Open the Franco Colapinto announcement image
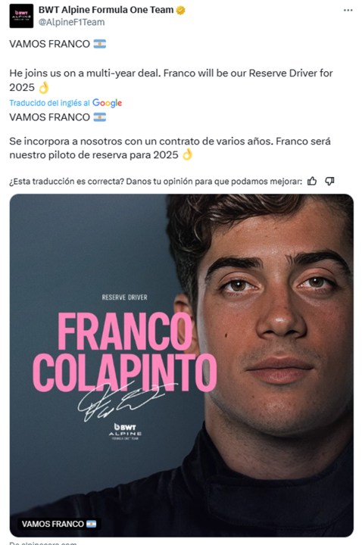The image size is (362, 545). [x=182, y=366]
